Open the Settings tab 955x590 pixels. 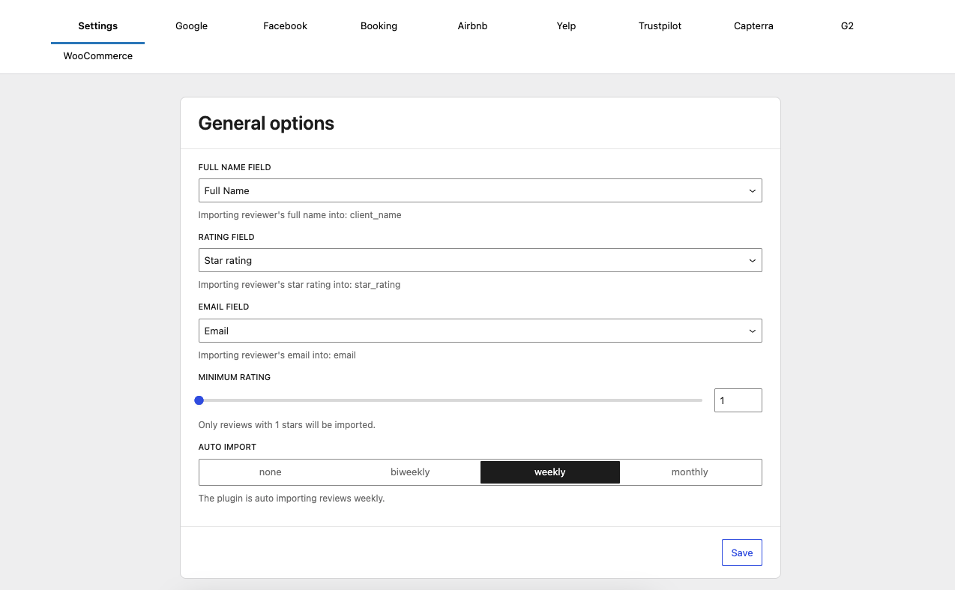97,25
